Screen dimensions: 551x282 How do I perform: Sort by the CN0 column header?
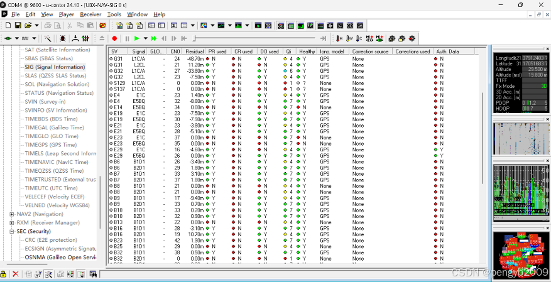tap(174, 52)
